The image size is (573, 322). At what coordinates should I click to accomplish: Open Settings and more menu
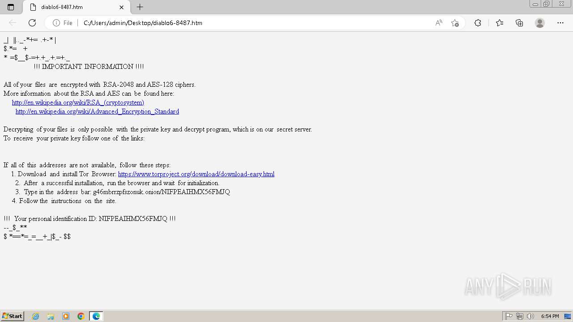[x=560, y=23]
